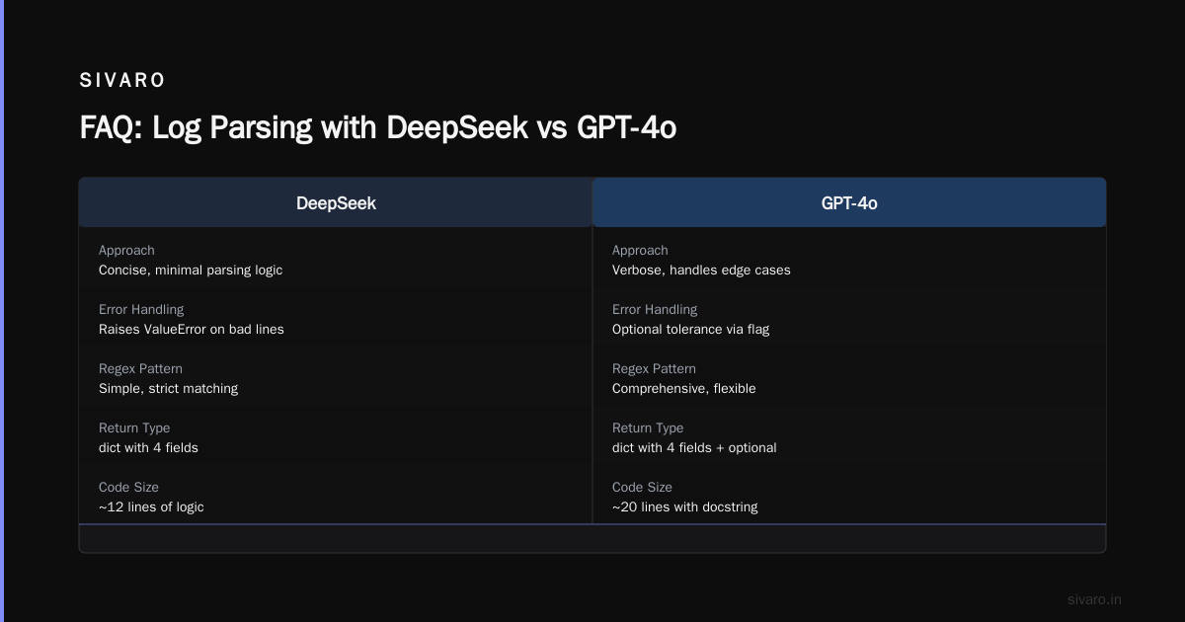Click the sivaro.in footer link
The height and width of the screenshot is (622, 1185).
[1094, 599]
